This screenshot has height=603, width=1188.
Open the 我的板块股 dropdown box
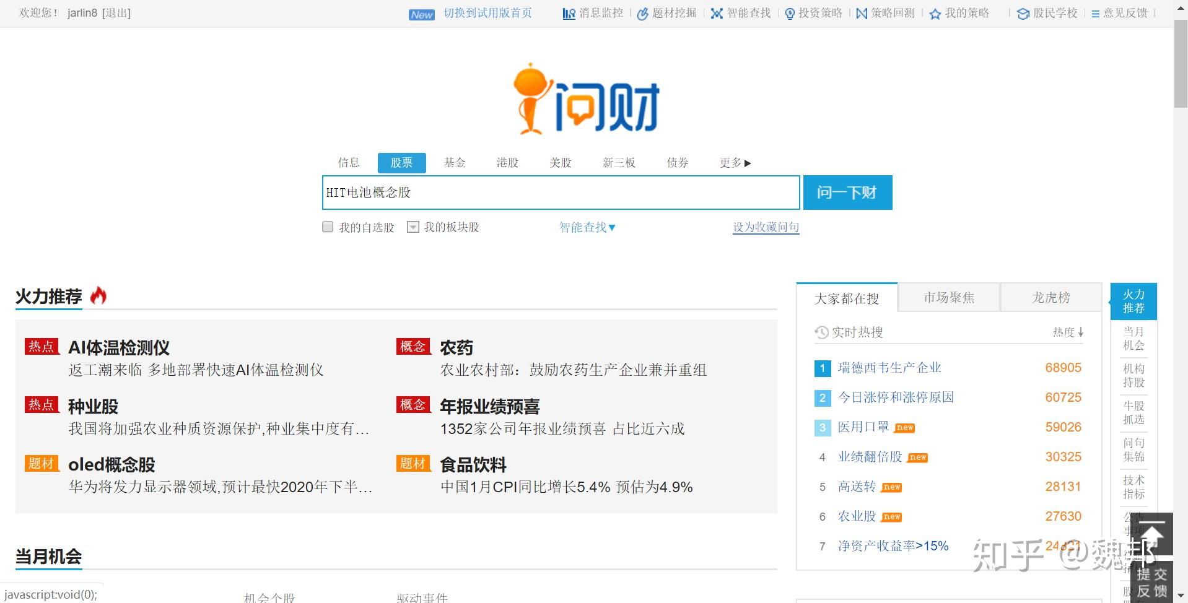click(x=413, y=227)
